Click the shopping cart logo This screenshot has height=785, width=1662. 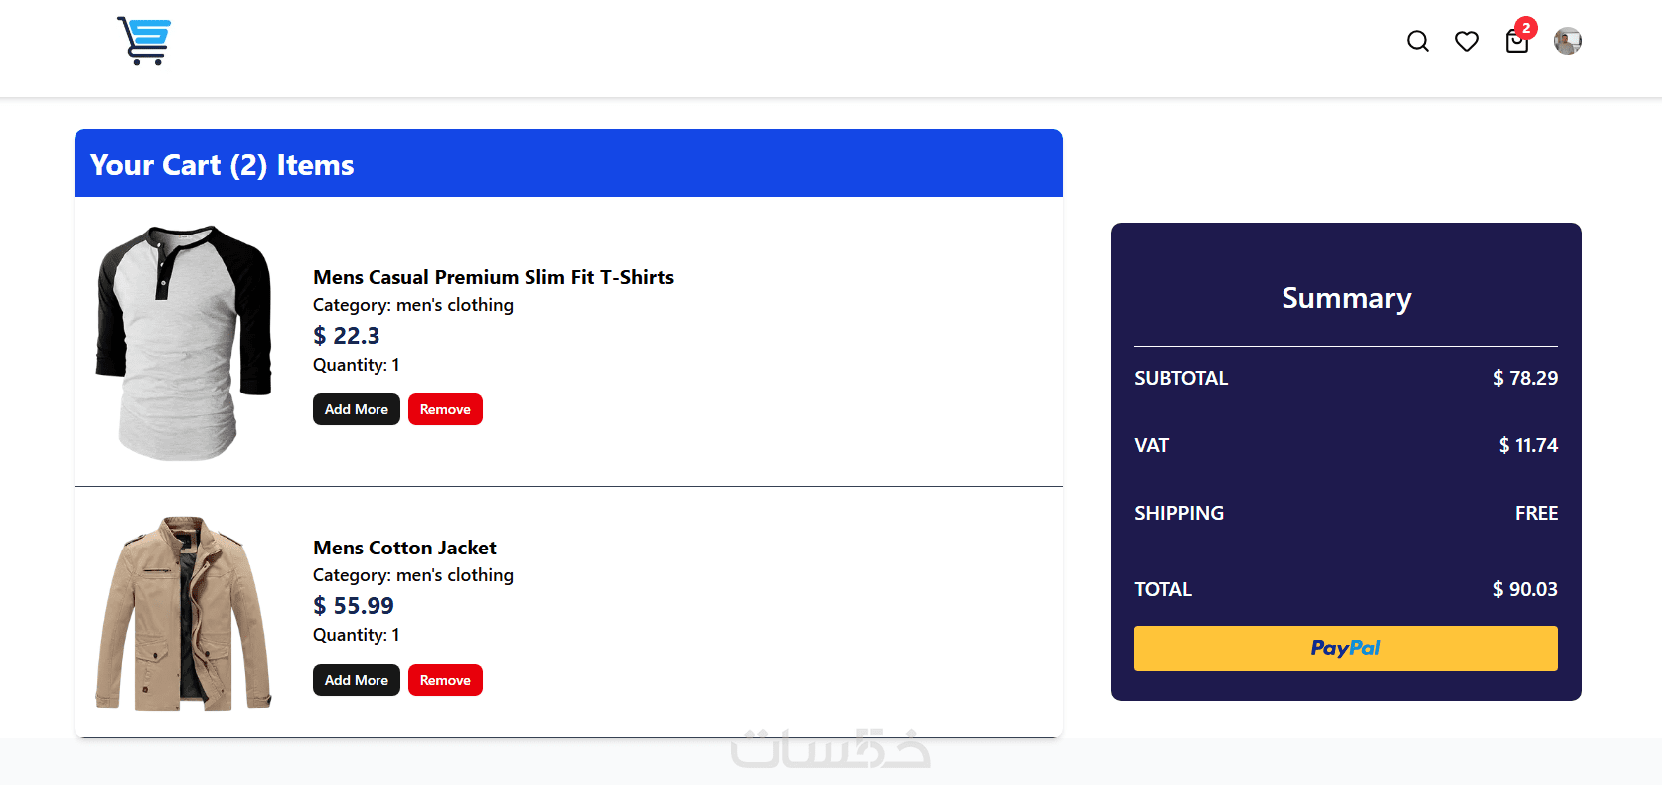tap(144, 41)
